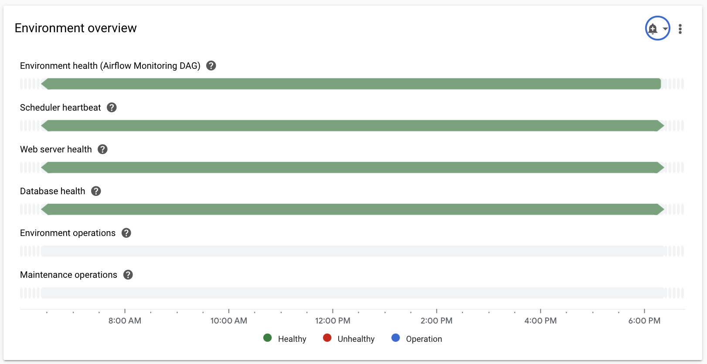Toggle the Healthy legend item
The width and height of the screenshot is (707, 364).
coord(285,339)
